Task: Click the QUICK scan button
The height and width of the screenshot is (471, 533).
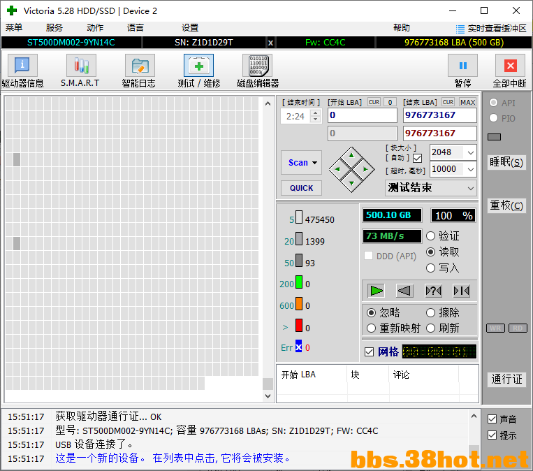Action: click(x=302, y=188)
